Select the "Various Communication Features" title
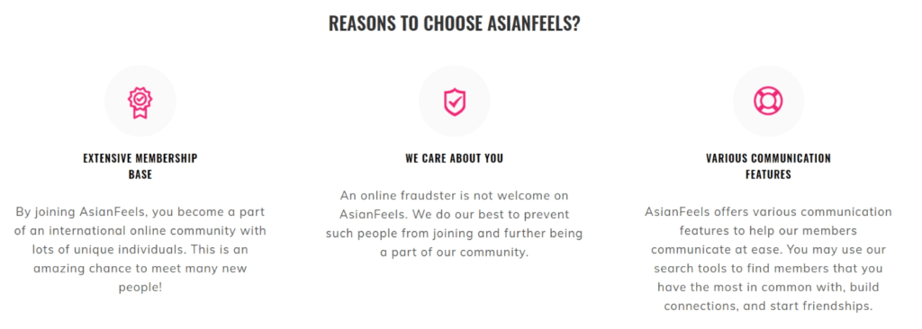 tap(768, 166)
